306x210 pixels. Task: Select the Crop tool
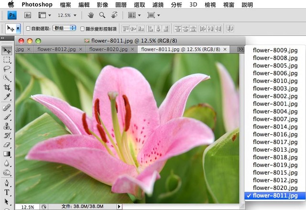pos(7,87)
